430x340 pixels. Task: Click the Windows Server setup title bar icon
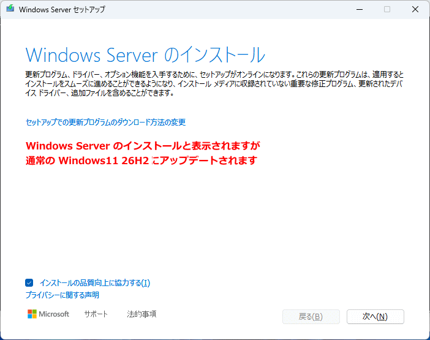pos(10,9)
